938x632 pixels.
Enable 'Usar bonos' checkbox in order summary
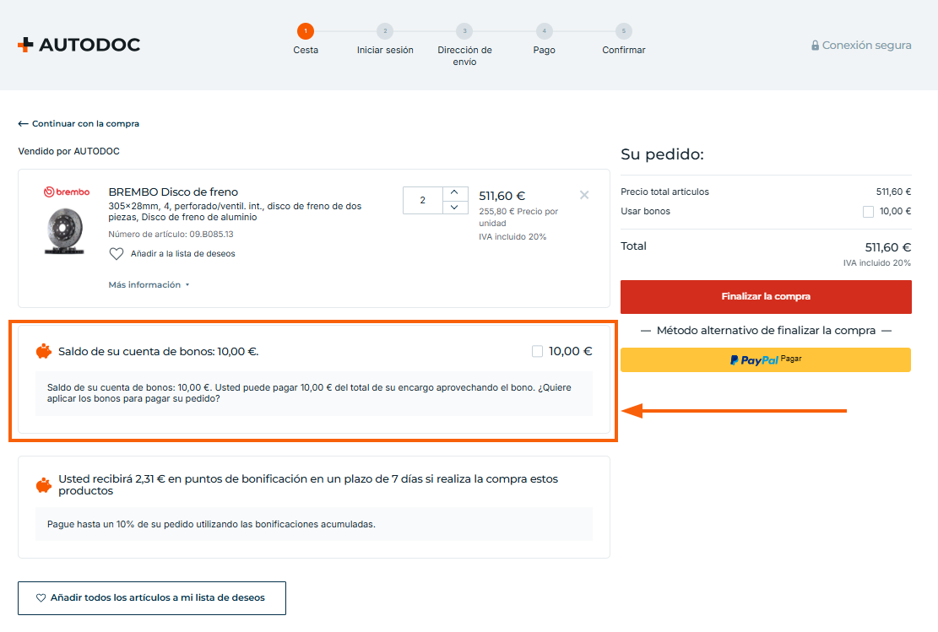868,212
